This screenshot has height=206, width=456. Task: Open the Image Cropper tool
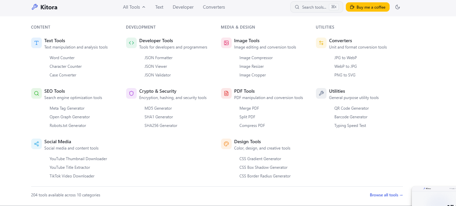(x=253, y=75)
